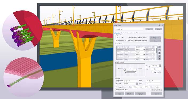Switch to the Components tab
The width and height of the screenshot is (188, 99).
125,33
